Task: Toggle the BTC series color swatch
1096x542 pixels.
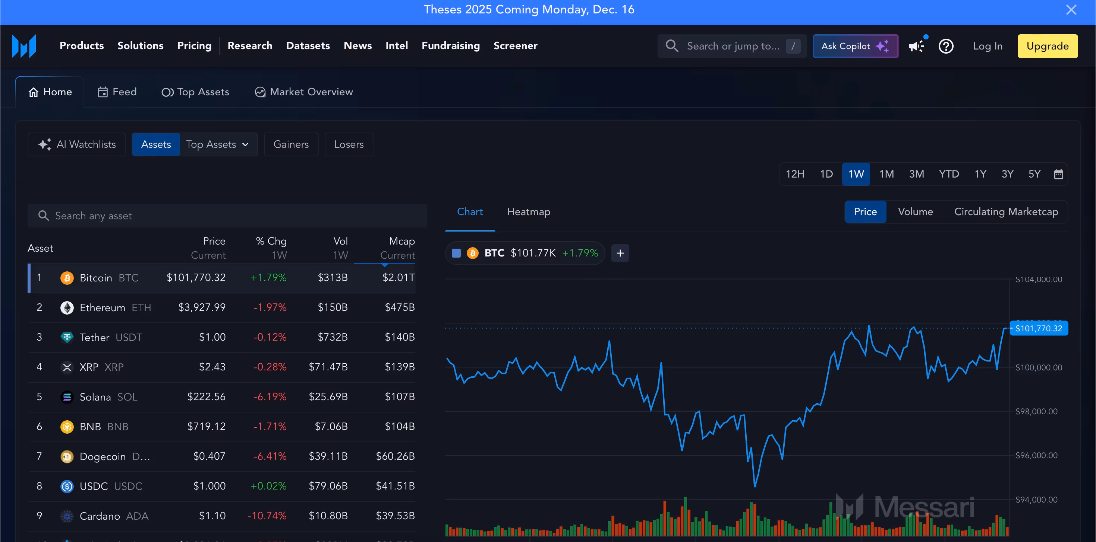Action: click(x=456, y=253)
